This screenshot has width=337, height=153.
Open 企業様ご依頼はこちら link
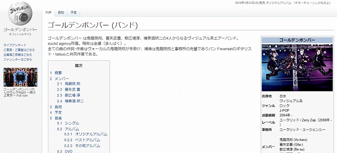click(18, 55)
